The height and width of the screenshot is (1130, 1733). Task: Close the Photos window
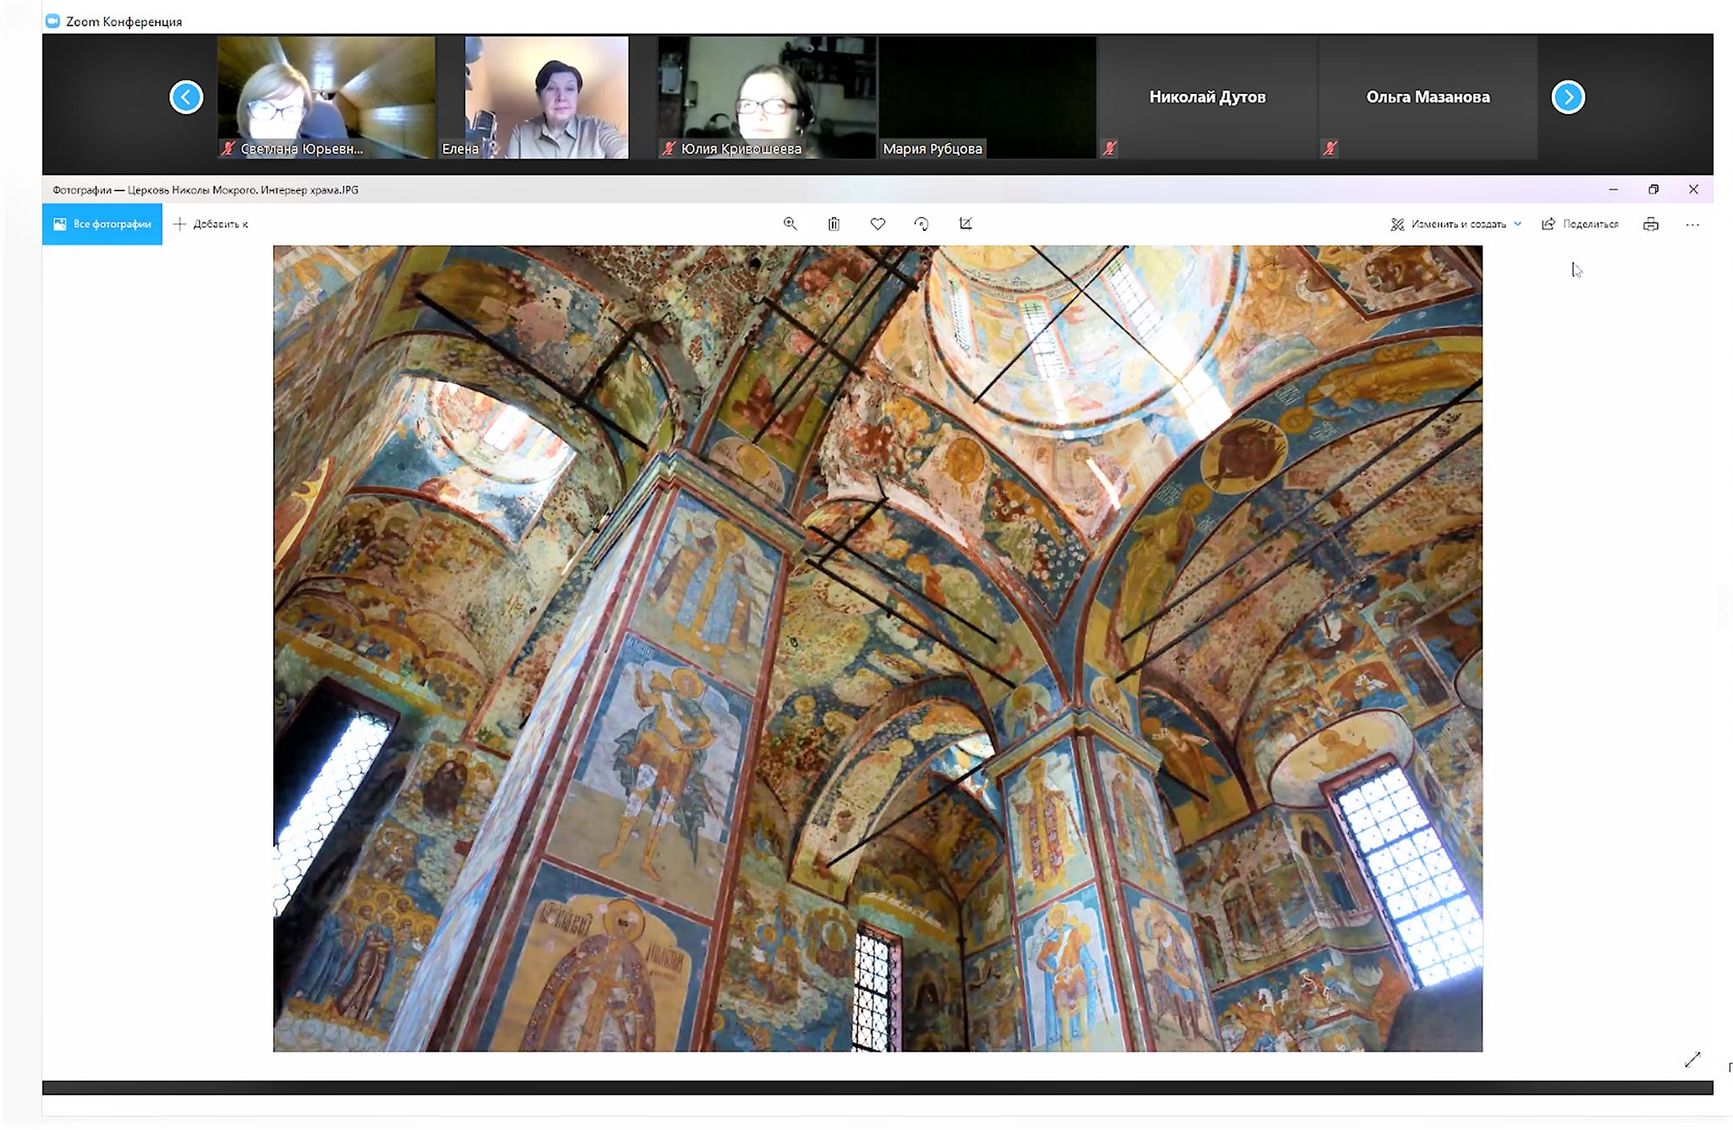coord(1693,189)
